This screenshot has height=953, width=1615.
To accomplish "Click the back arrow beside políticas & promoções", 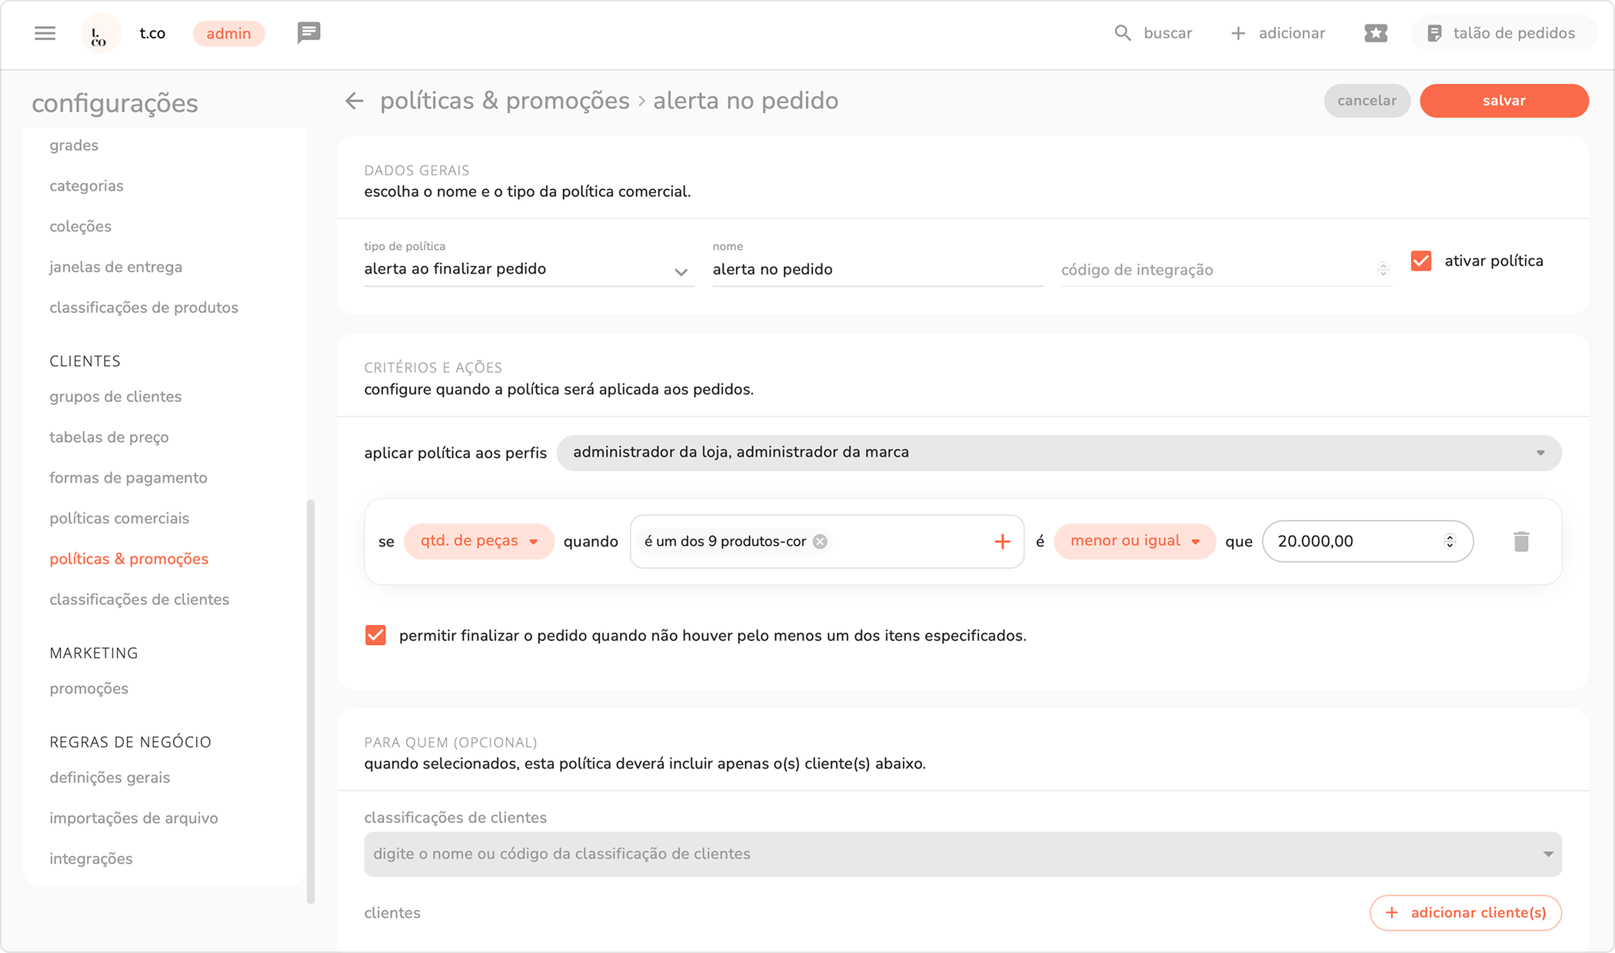I will pos(354,101).
